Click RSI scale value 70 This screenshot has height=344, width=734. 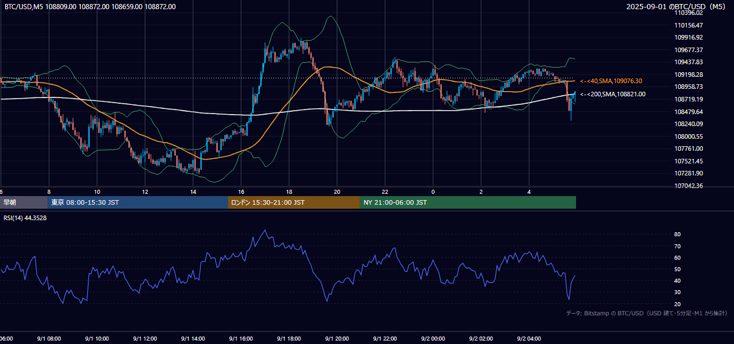678,246
